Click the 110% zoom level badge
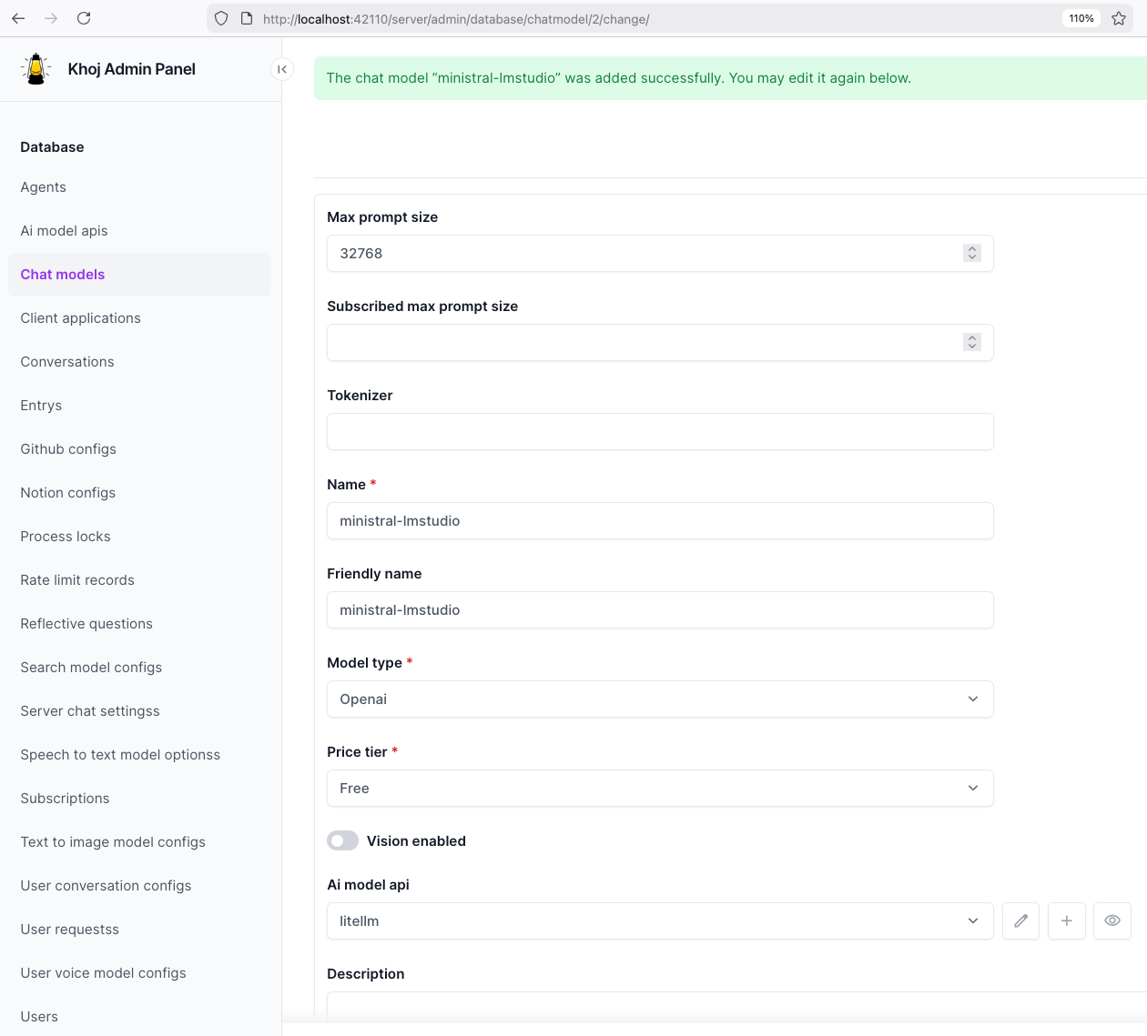 click(x=1081, y=18)
